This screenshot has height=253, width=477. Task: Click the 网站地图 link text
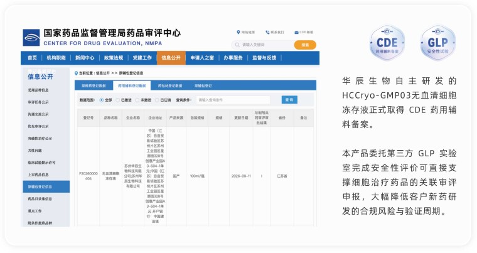[248, 32]
